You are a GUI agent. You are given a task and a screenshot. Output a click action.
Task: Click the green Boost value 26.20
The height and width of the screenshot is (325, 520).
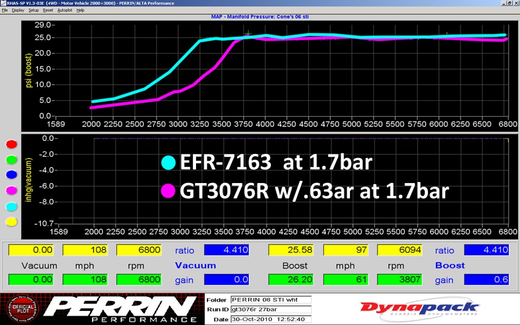pos(290,279)
